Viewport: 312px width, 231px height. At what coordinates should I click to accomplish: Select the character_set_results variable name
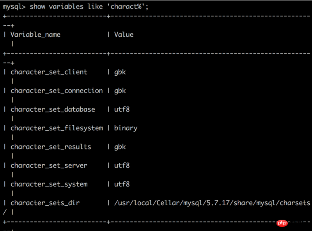(51, 147)
